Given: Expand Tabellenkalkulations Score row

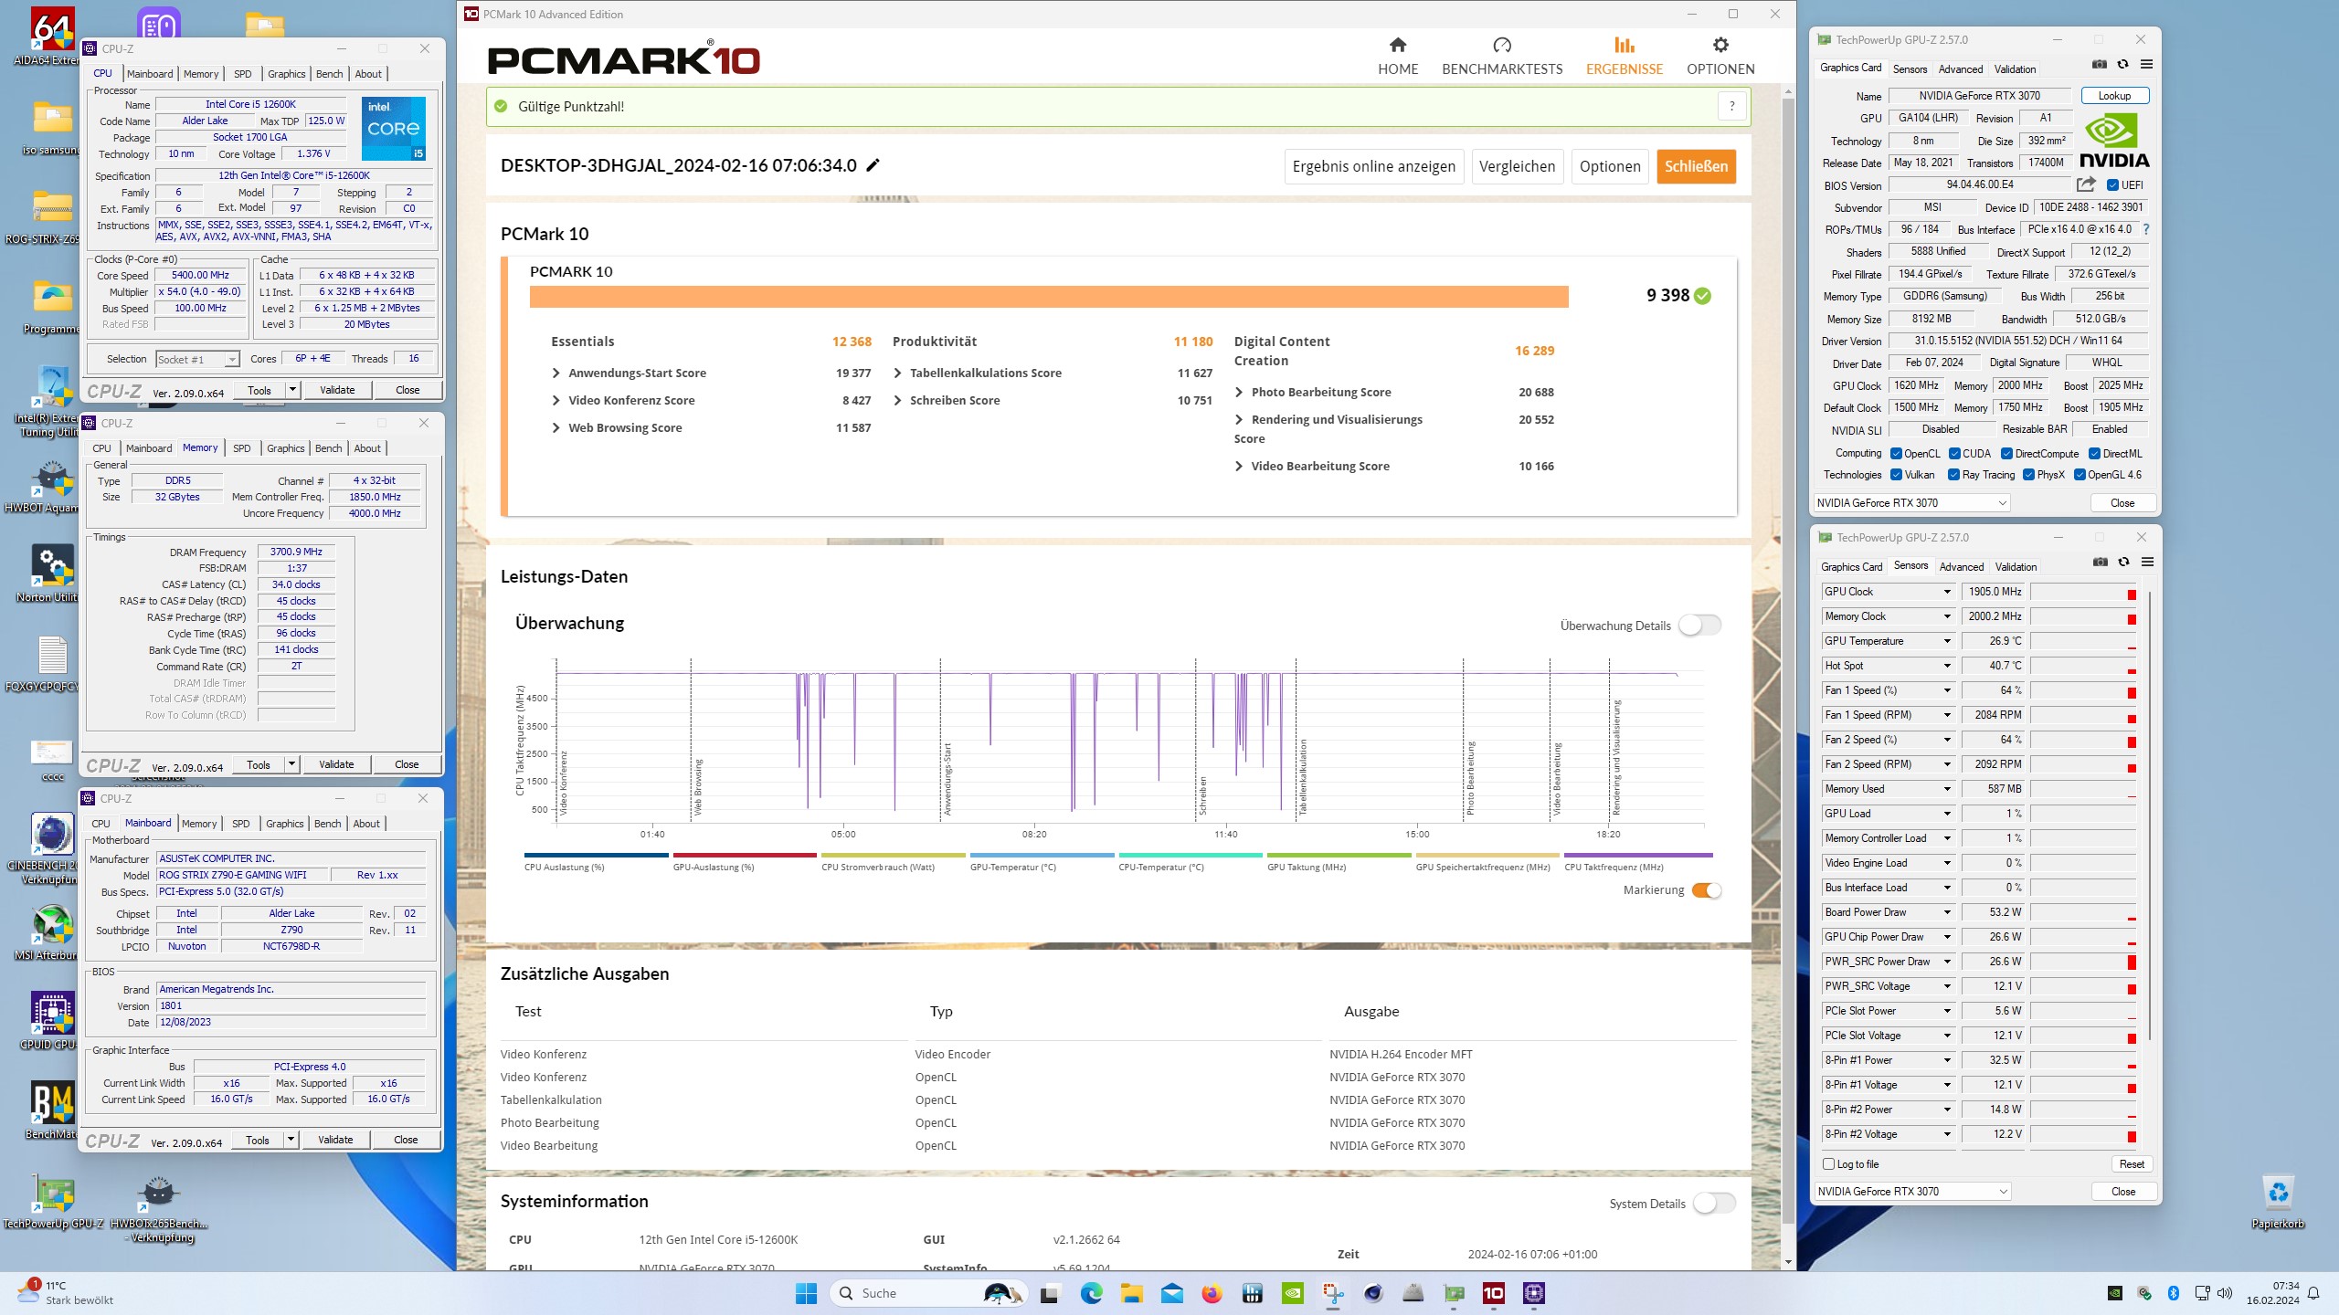Looking at the screenshot, I should tap(1053, 373).
